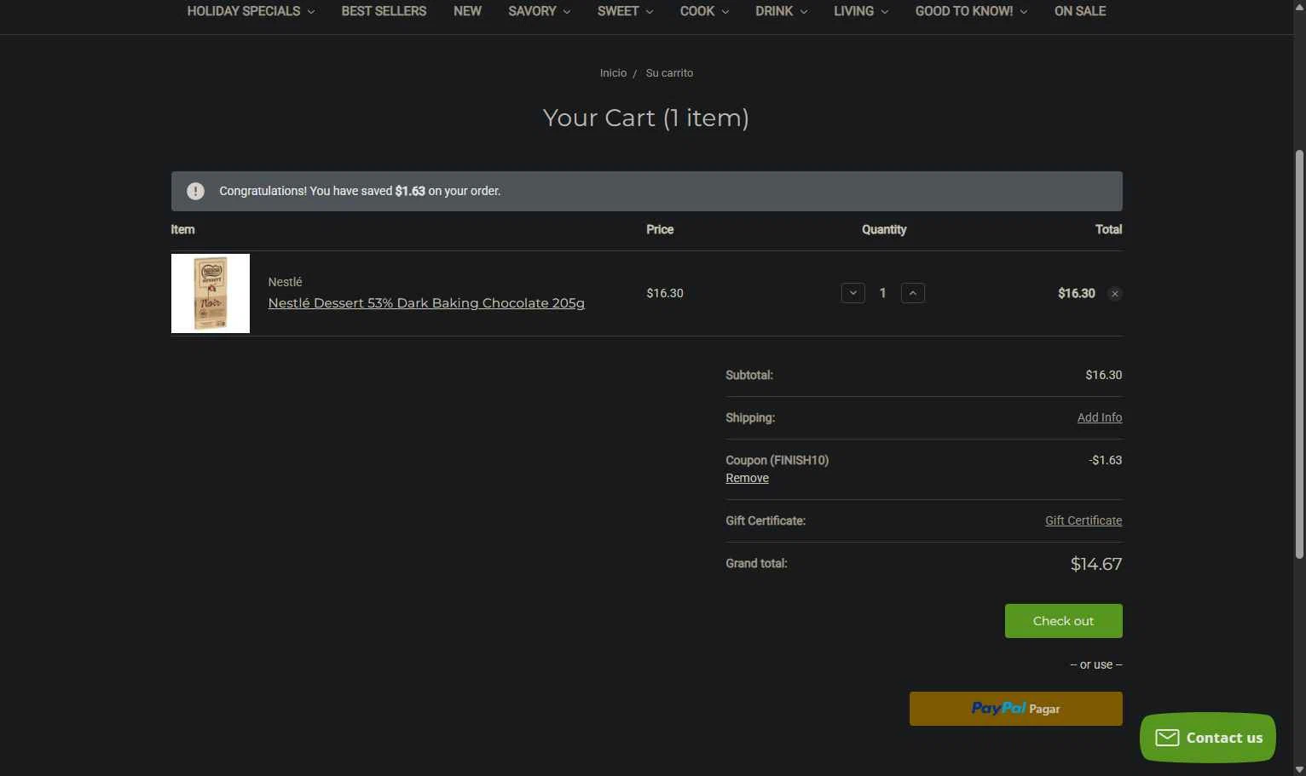Viewport: 1306px width, 776px height.
Task: Click the alert icon in savings banner
Action: [x=196, y=191]
